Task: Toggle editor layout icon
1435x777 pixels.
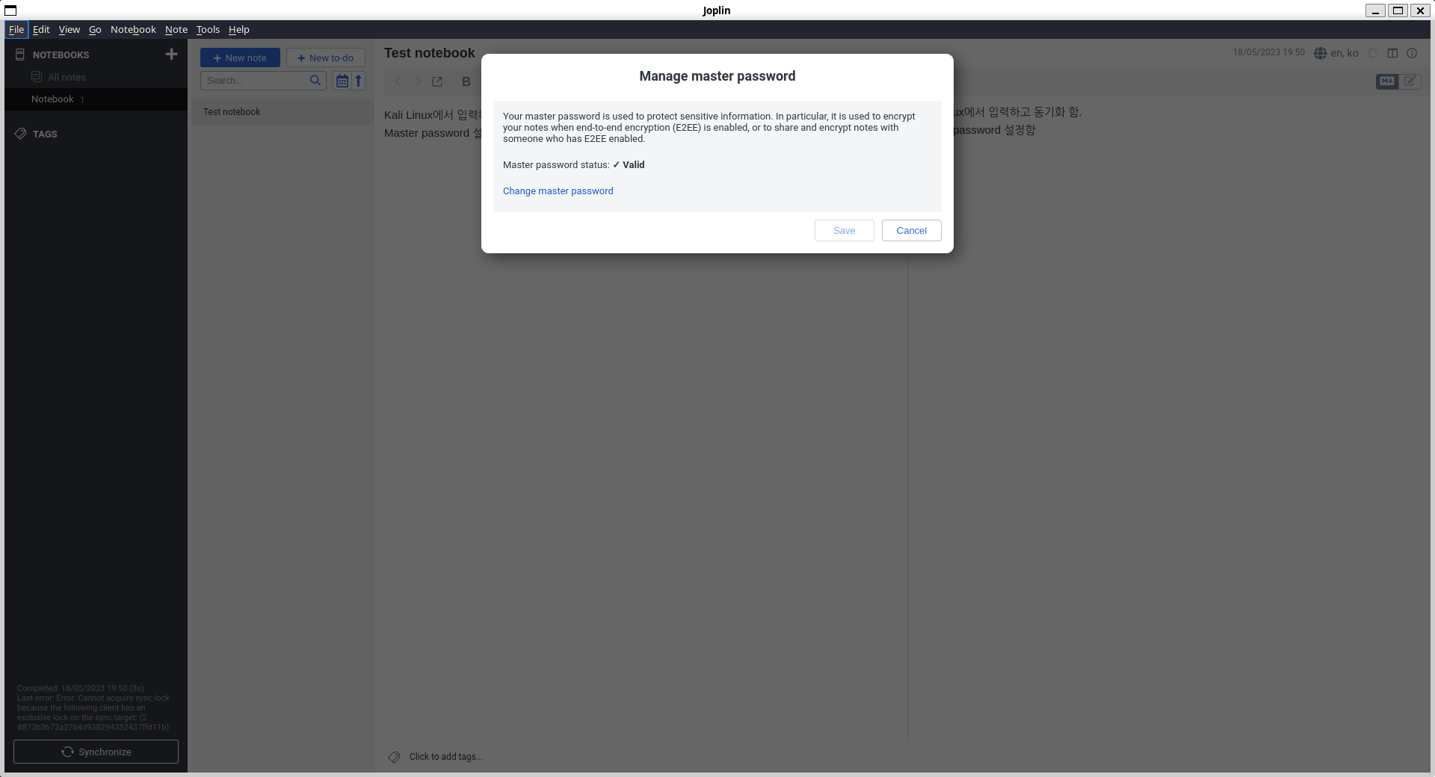Action: pyautogui.click(x=1392, y=53)
